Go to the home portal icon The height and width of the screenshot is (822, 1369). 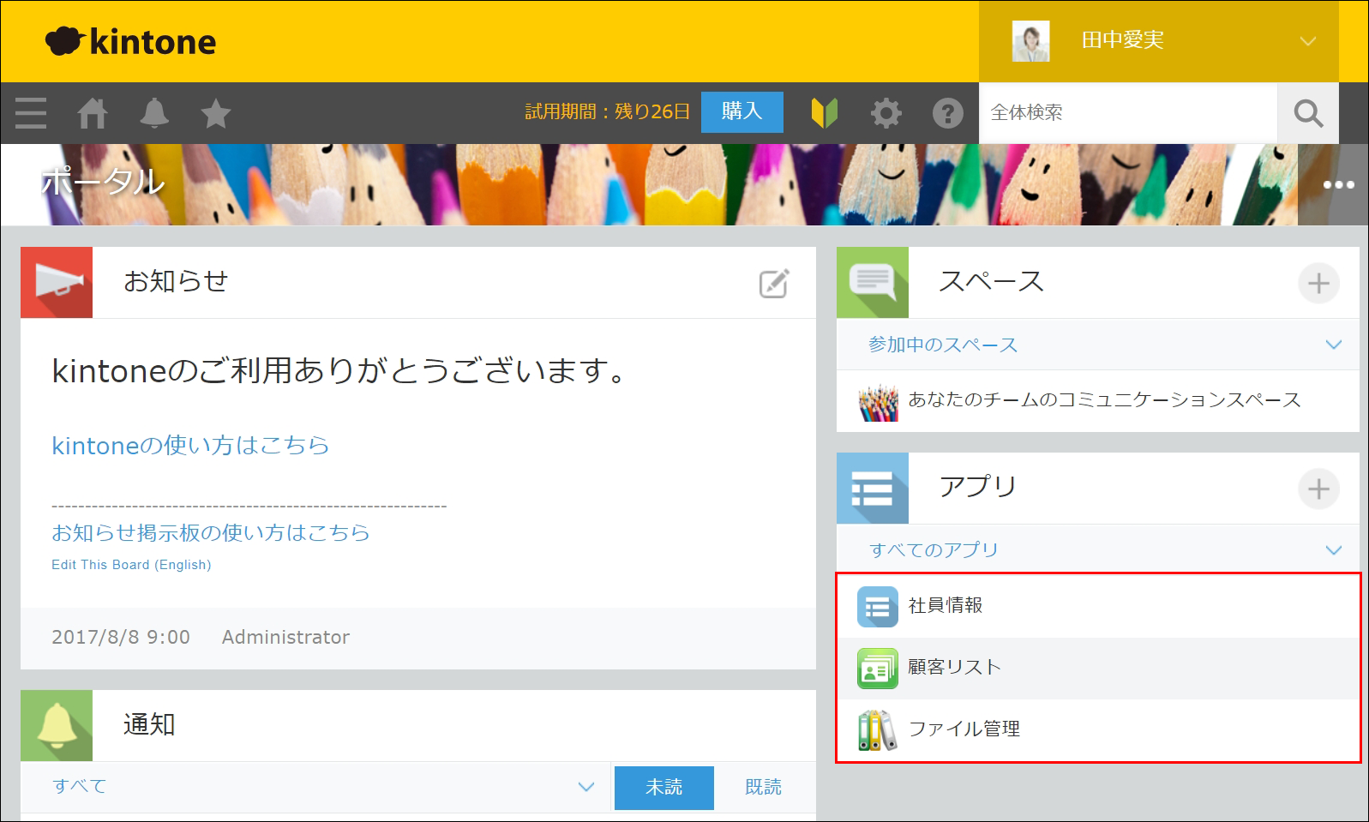[93, 113]
